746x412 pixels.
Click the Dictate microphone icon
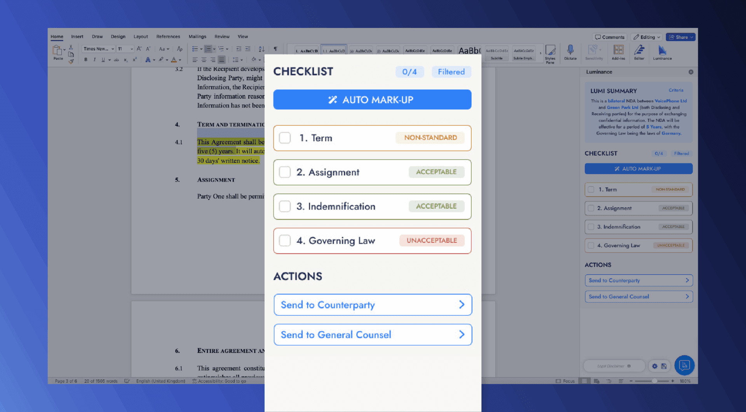click(570, 52)
